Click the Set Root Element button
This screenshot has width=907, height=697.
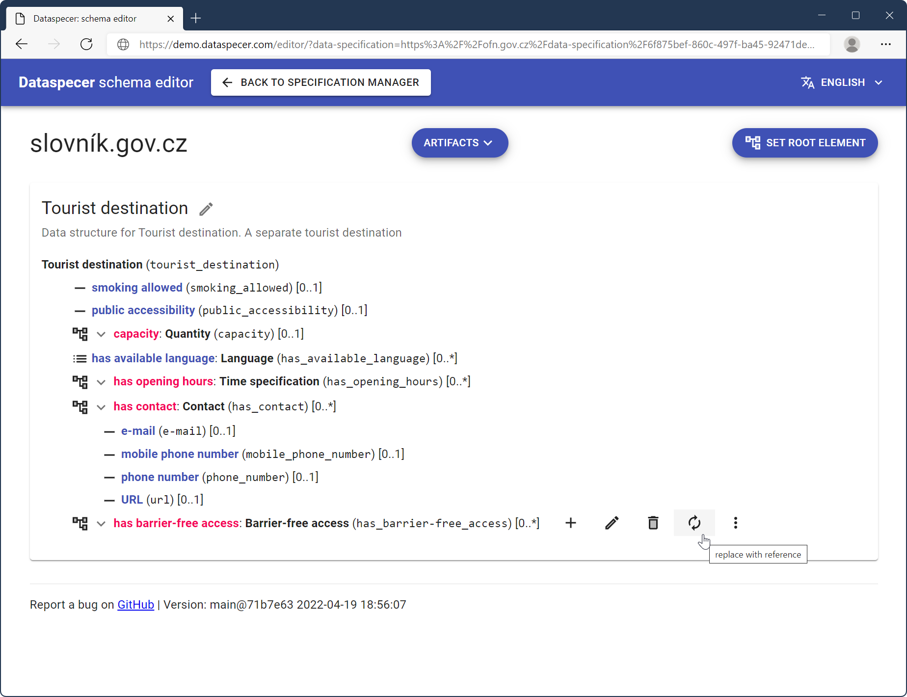coord(805,143)
